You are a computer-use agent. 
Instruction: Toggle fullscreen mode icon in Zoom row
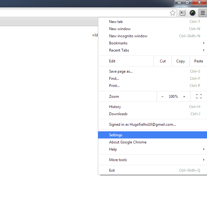point(199,97)
